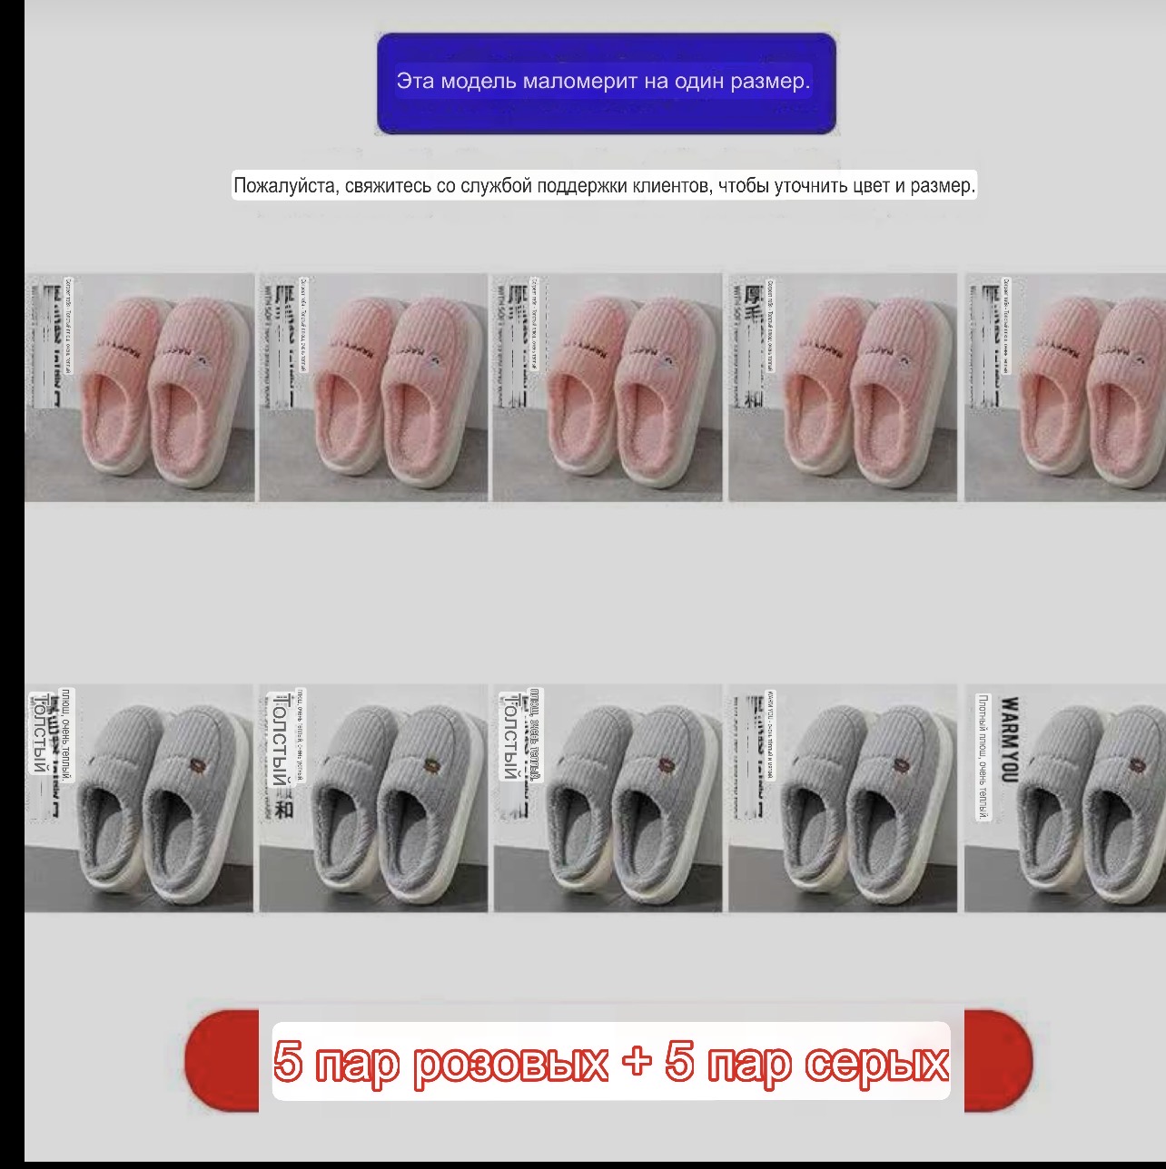Viewport: 1166px width, 1169px height.
Task: Open the fourth pink slippers image
Action: [842, 387]
